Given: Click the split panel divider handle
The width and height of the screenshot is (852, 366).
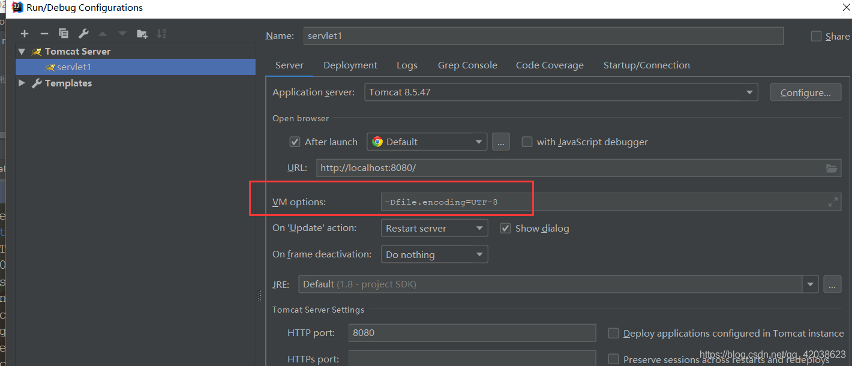Looking at the screenshot, I should click(x=260, y=295).
